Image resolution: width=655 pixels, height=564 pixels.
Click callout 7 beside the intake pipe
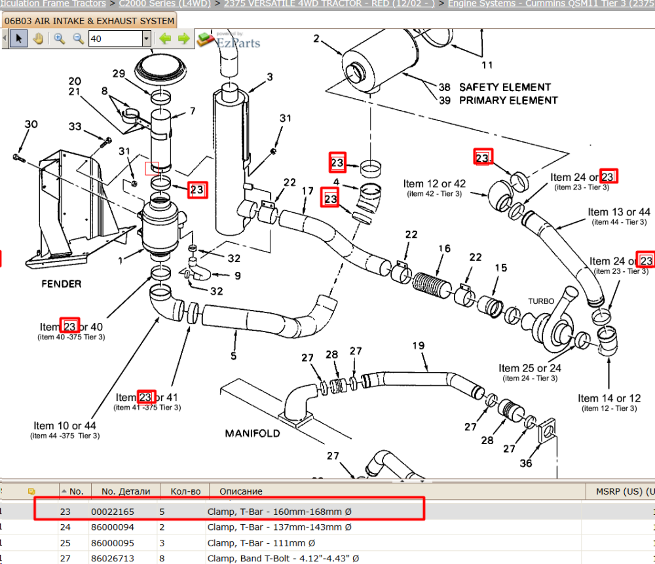(x=193, y=111)
